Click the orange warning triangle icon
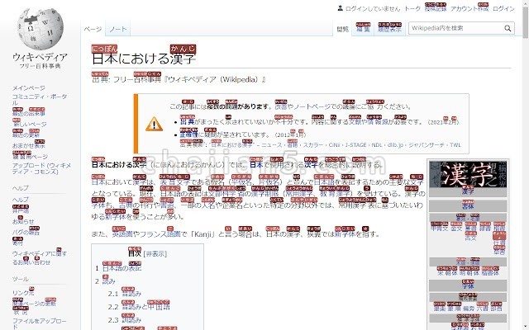The width and height of the screenshot is (529, 330). click(x=154, y=124)
